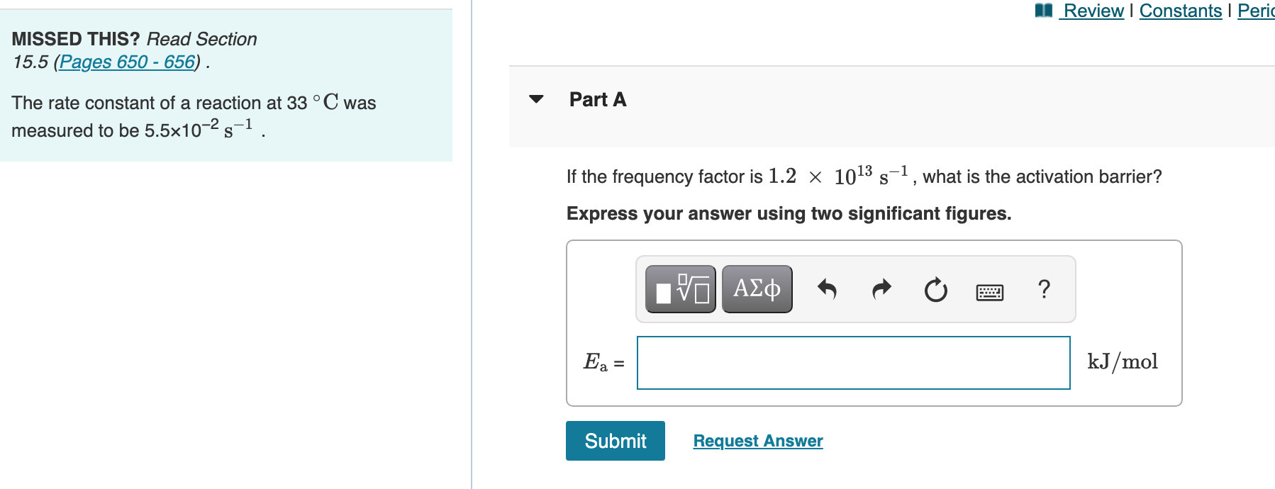The height and width of the screenshot is (489, 1275).
Task: Click the Request Answer link
Action: 757,440
